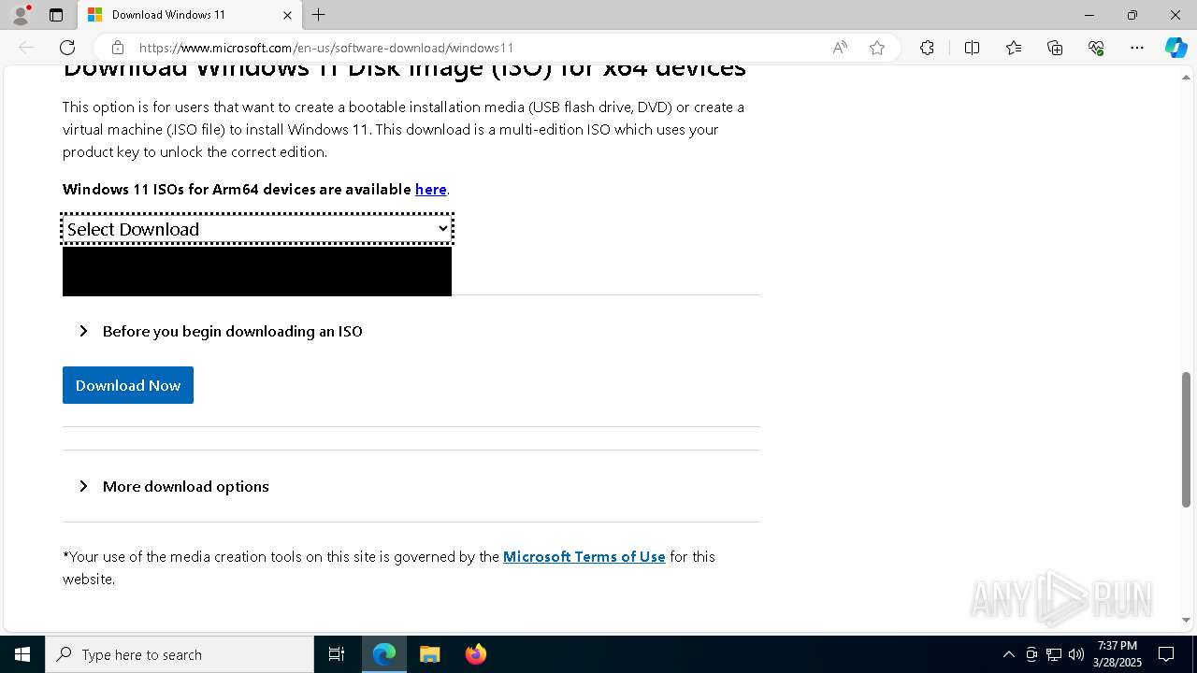Click the taskbar search box
Image resolution: width=1197 pixels, height=673 pixels.
pyautogui.click(x=180, y=654)
